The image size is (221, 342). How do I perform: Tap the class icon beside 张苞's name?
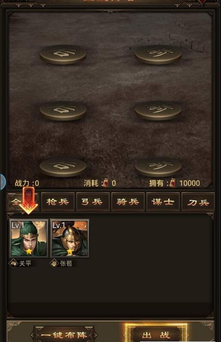tap(54, 263)
